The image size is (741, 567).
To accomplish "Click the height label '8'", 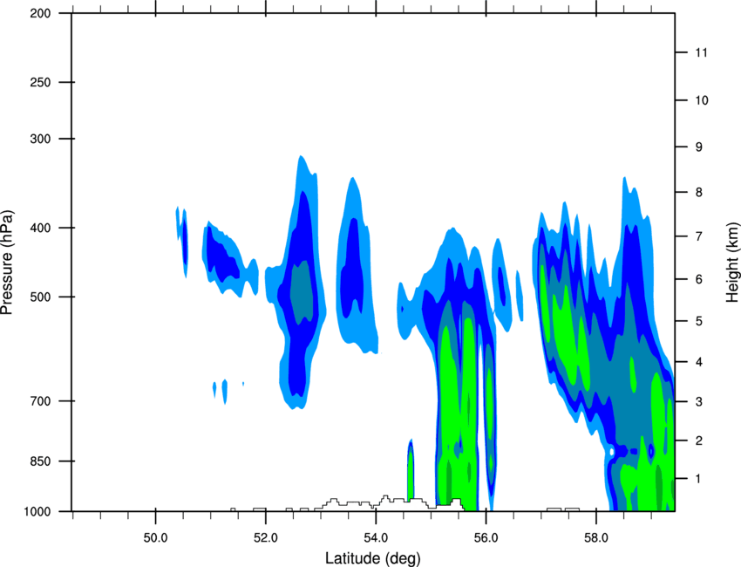I will click(x=699, y=193).
